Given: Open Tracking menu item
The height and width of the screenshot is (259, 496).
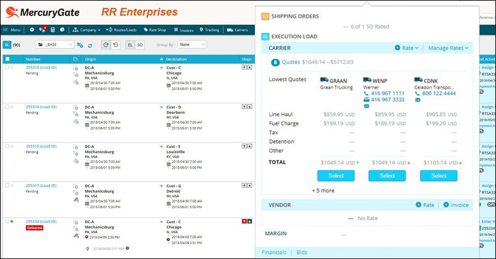Looking at the screenshot, I should 210,30.
